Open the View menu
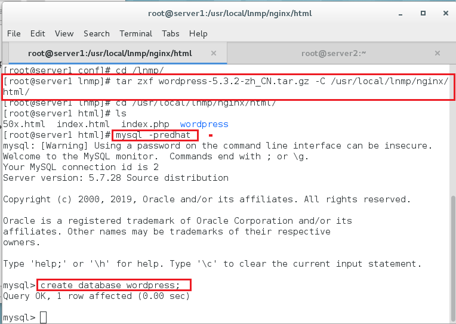 tap(64, 34)
